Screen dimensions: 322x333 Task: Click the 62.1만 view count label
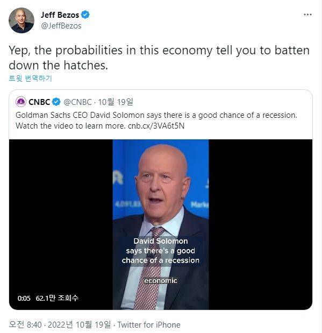pos(57,298)
